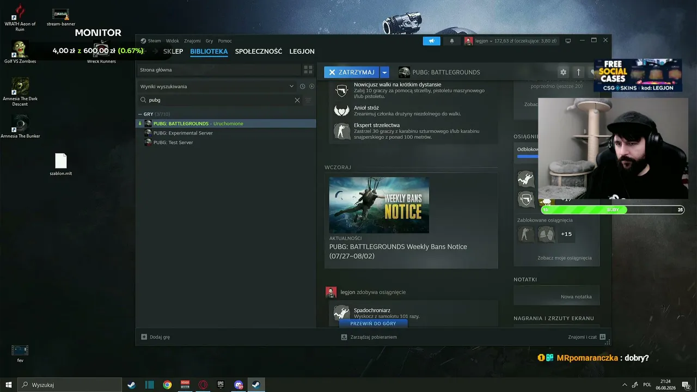The height and width of the screenshot is (392, 697).
Task: Open the Zatrzymaj button dropdown arrow
Action: (x=385, y=72)
